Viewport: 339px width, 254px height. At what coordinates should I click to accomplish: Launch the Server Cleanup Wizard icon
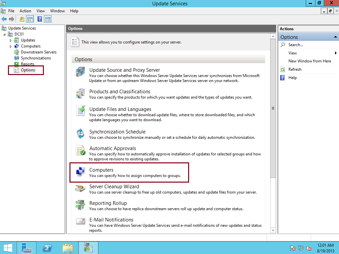click(80, 189)
